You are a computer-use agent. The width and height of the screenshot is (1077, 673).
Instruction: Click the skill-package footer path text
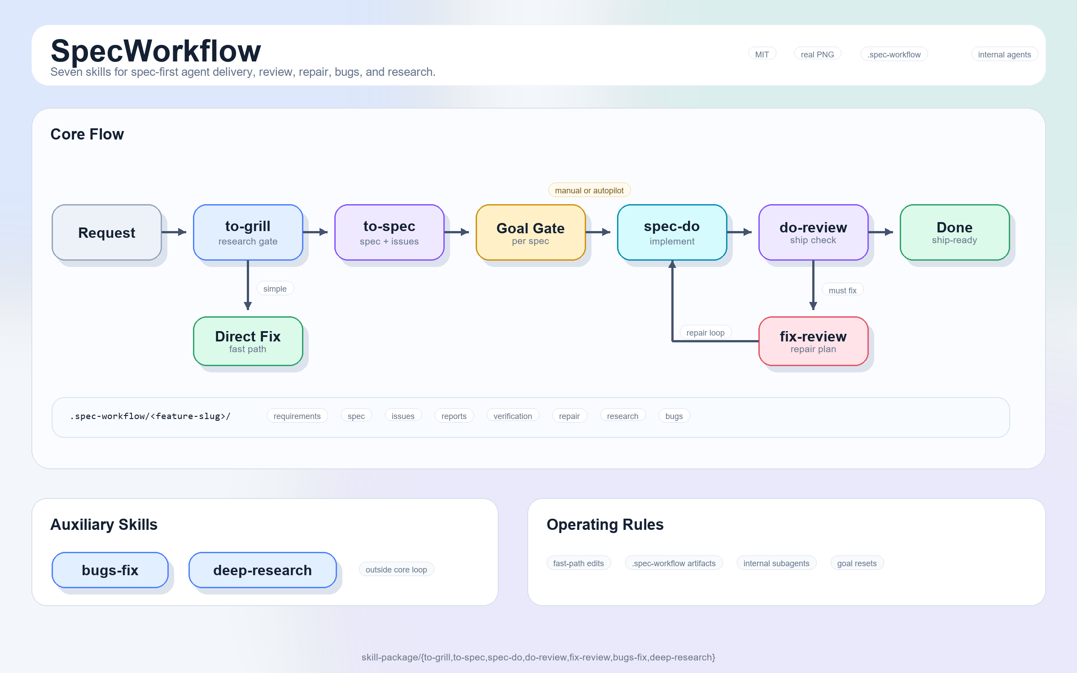click(x=538, y=657)
